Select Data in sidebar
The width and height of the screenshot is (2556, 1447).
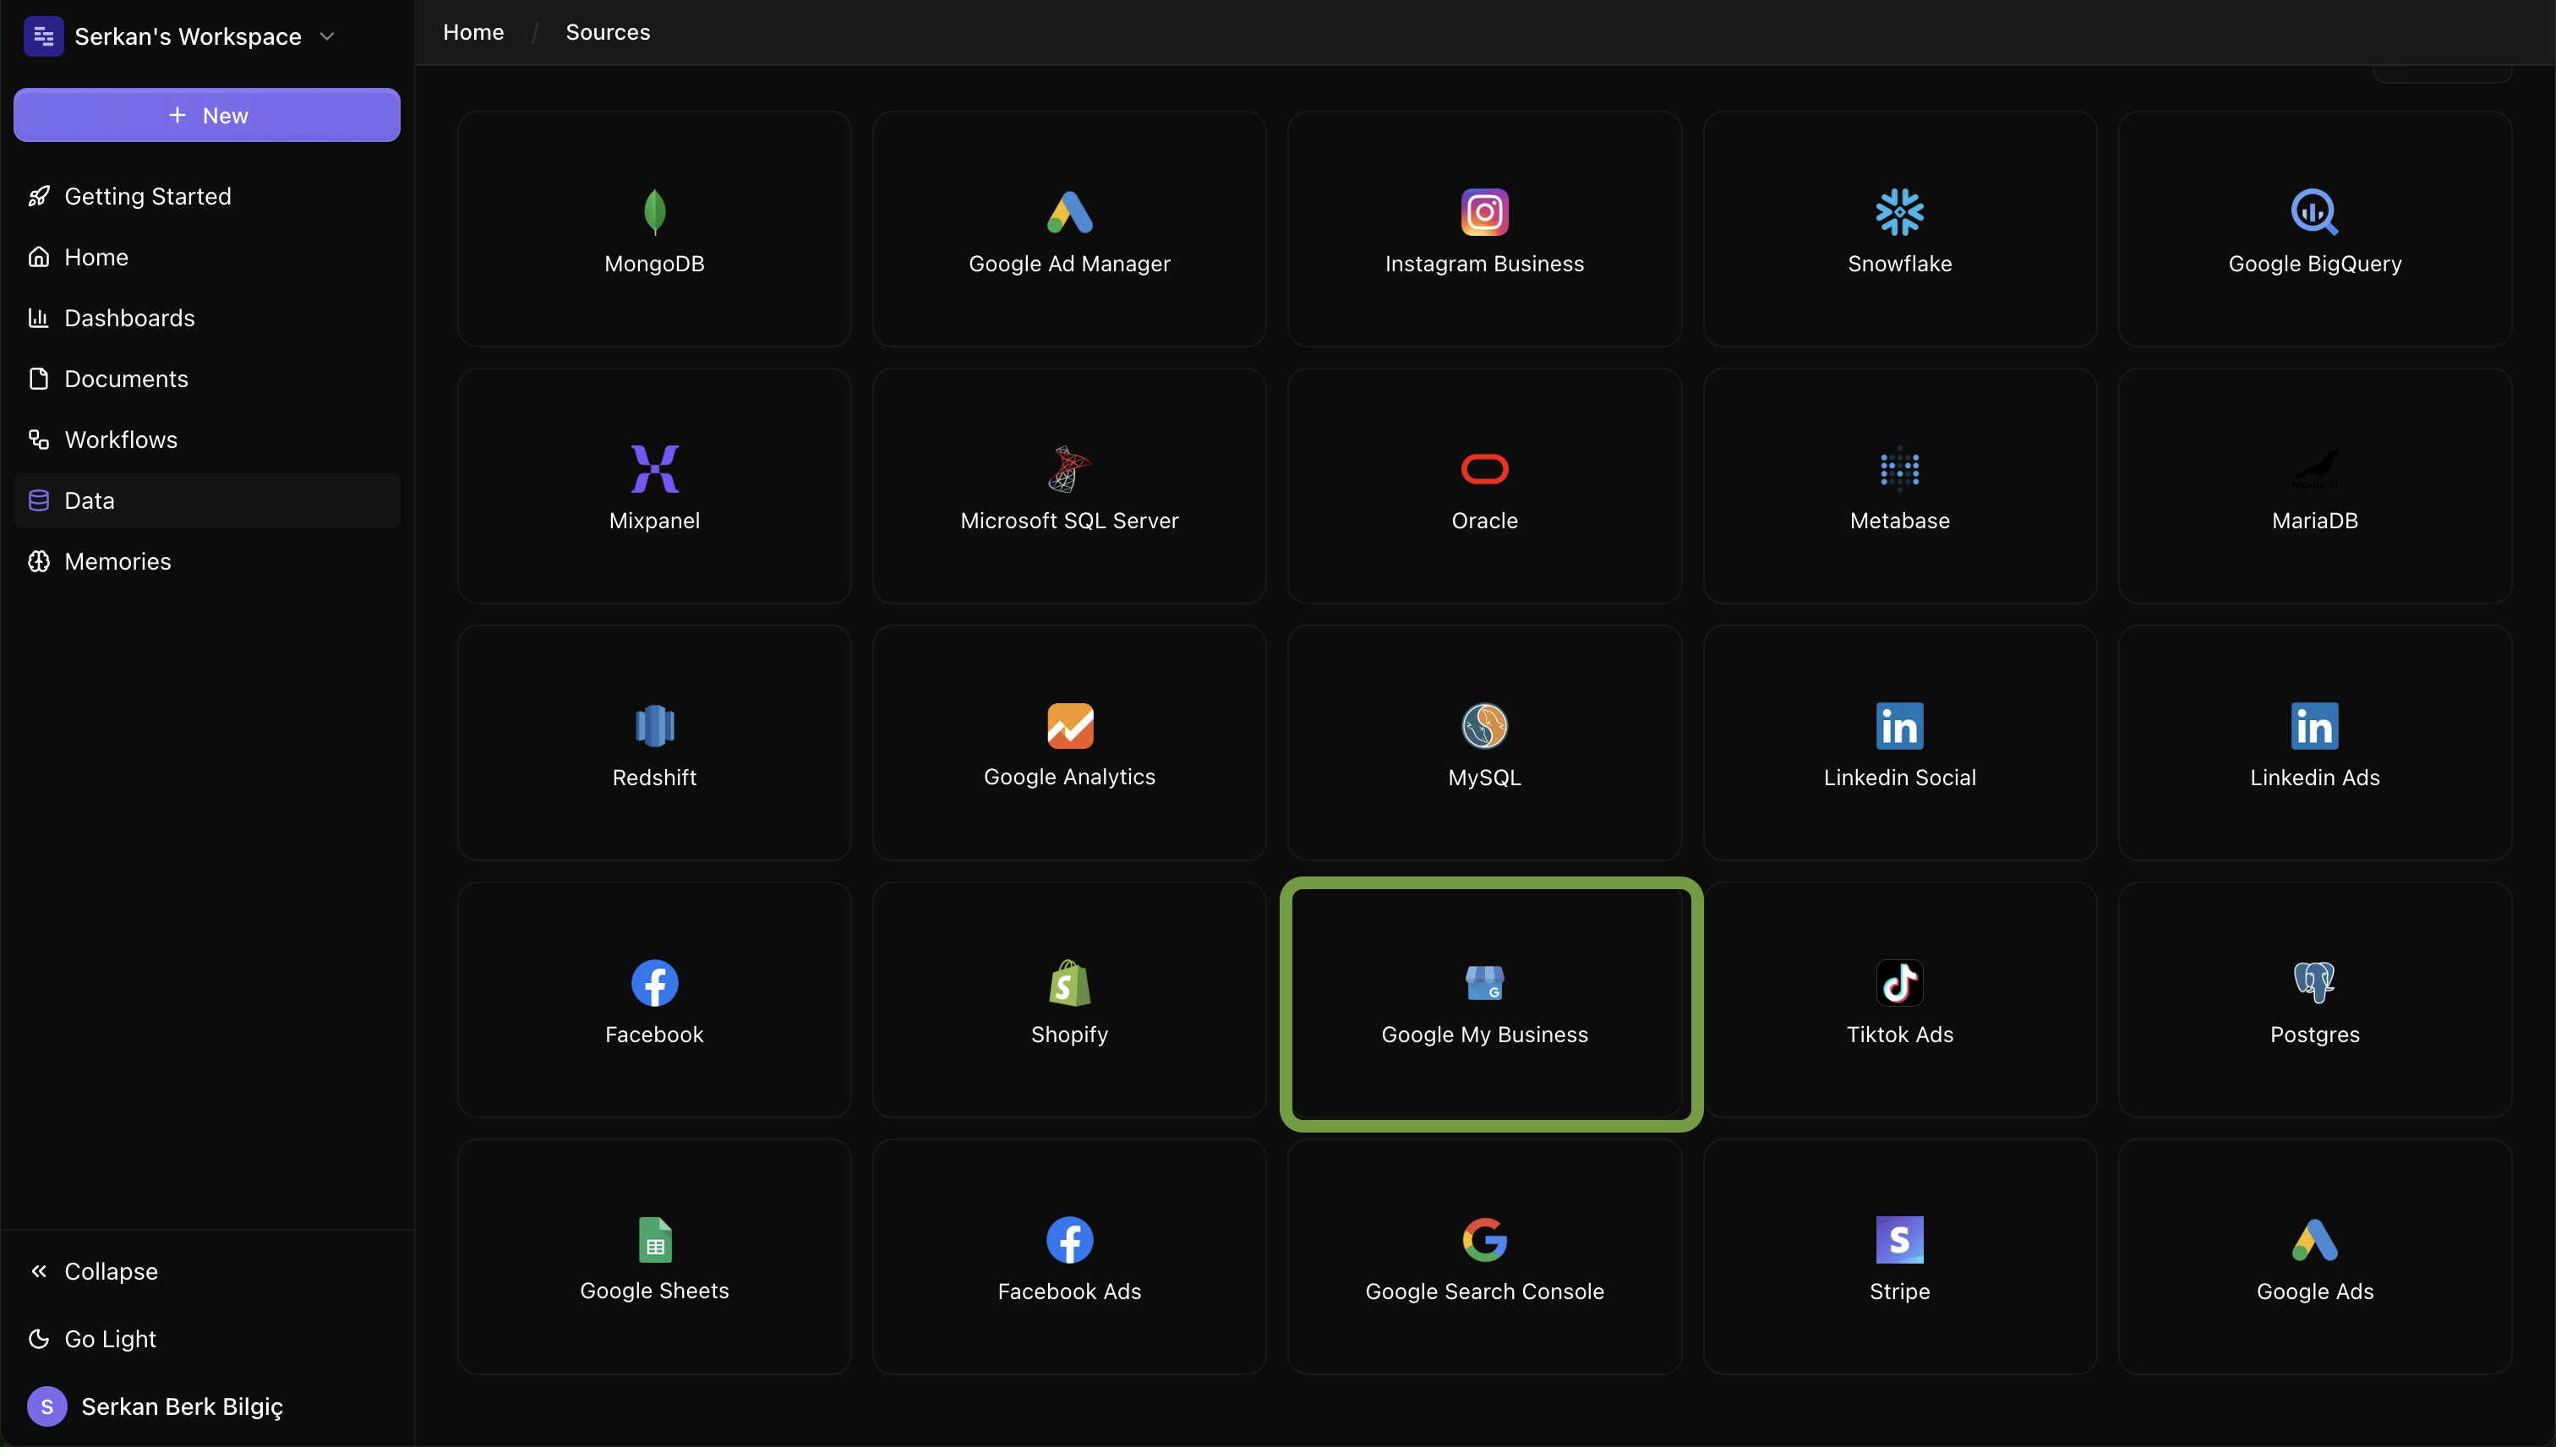point(207,500)
